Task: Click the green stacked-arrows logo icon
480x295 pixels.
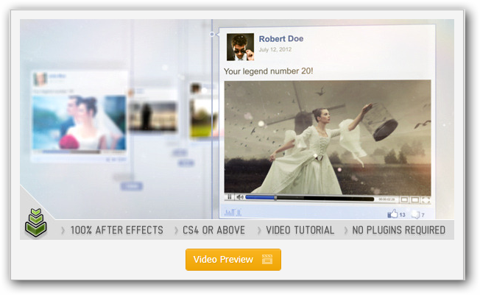Action: 36,223
